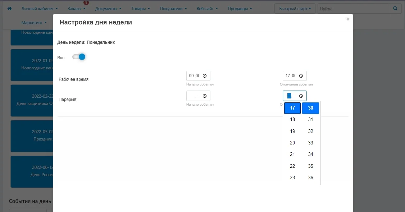Select minute 33 in time picker

[x=310, y=143]
